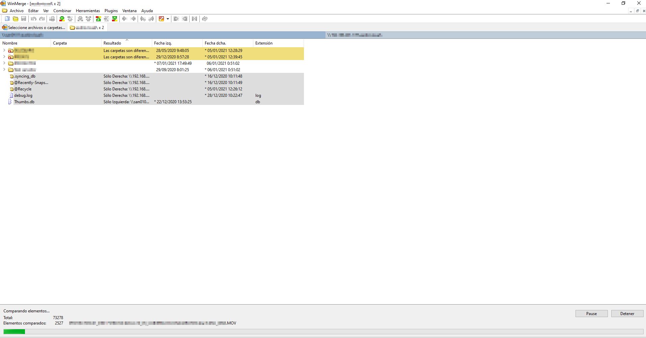Open the Filters wrench icon
Image resolution: width=646 pixels, height=338 pixels.
pyautogui.click(x=162, y=19)
